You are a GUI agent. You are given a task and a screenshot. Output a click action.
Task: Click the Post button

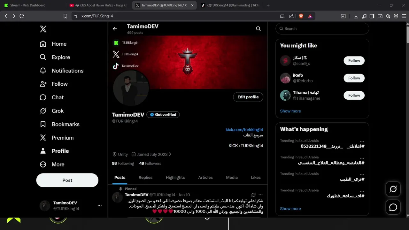point(67,180)
